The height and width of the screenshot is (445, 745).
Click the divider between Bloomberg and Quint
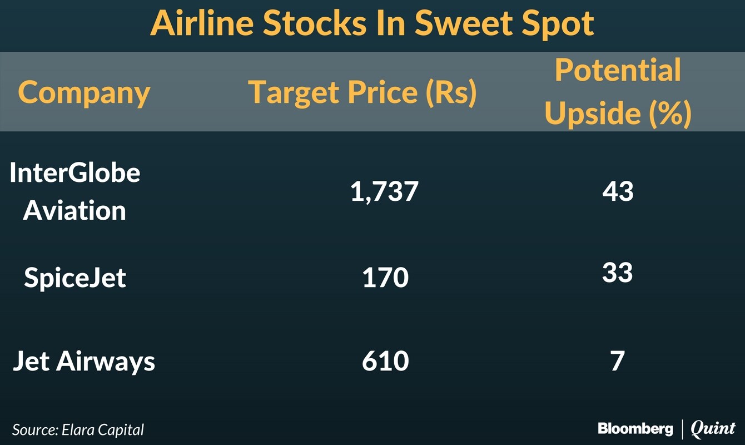[682, 428]
